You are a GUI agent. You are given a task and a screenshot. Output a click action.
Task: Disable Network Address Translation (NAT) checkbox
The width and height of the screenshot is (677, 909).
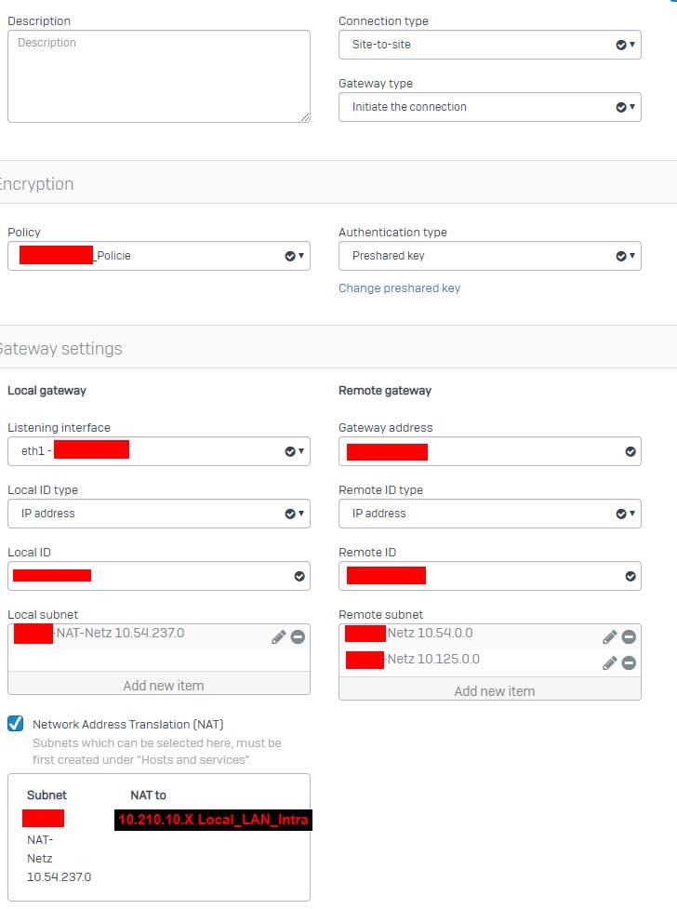point(15,724)
